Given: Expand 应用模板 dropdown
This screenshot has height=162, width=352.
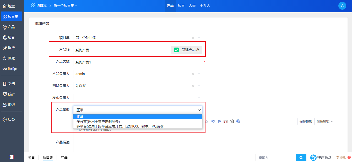Looking at the screenshot, I should [325, 121].
